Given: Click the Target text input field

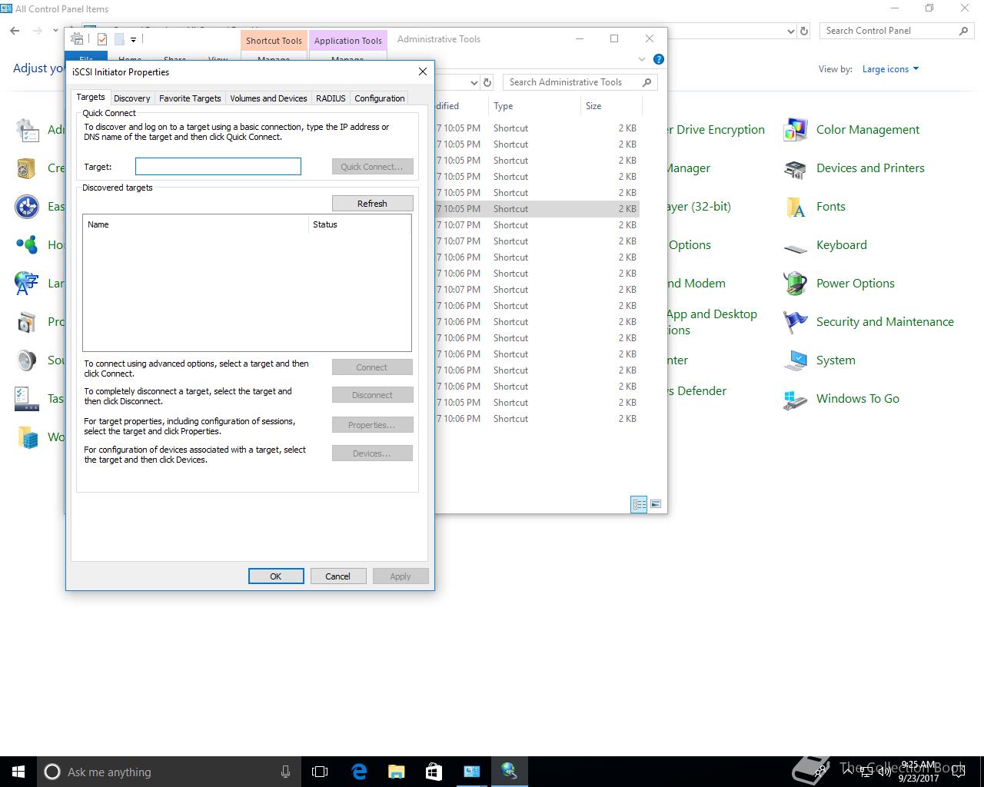Looking at the screenshot, I should point(218,167).
